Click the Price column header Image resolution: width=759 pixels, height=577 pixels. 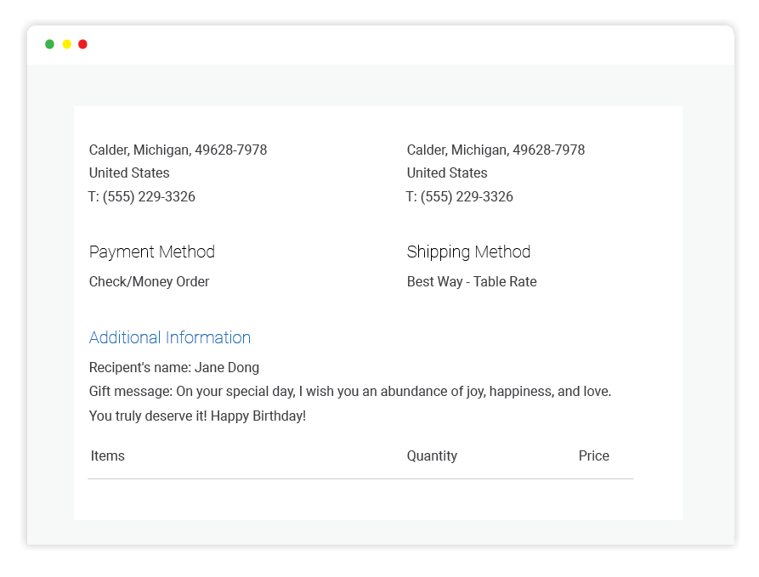[x=593, y=455]
